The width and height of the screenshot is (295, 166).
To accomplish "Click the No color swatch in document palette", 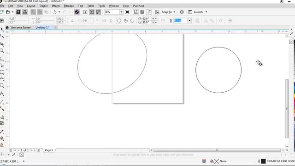I will click(22, 155).
